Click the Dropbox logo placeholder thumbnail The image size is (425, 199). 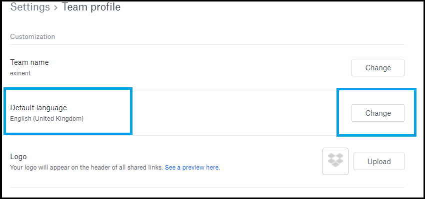[x=335, y=162]
